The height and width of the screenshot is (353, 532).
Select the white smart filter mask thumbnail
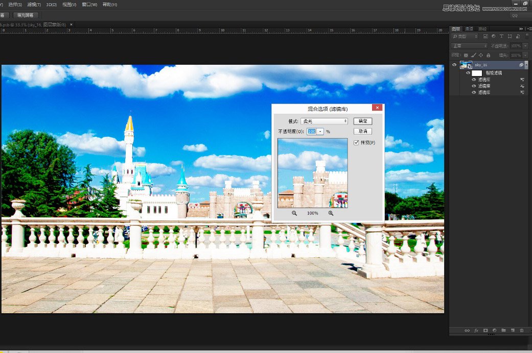point(477,73)
